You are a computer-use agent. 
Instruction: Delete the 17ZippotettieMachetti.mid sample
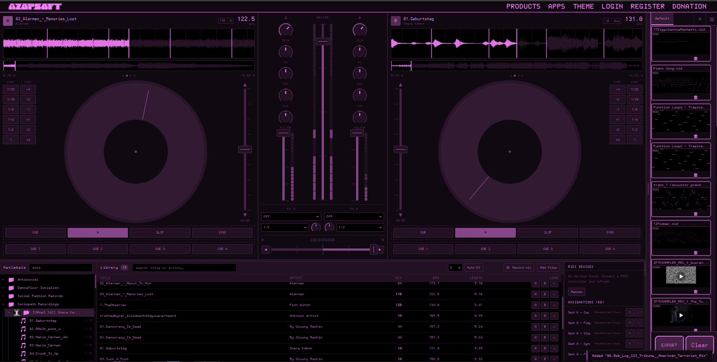click(x=696, y=59)
